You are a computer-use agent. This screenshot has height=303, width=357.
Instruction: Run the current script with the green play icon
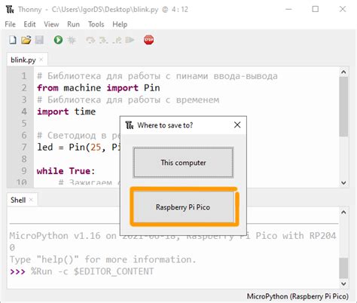(x=58, y=40)
